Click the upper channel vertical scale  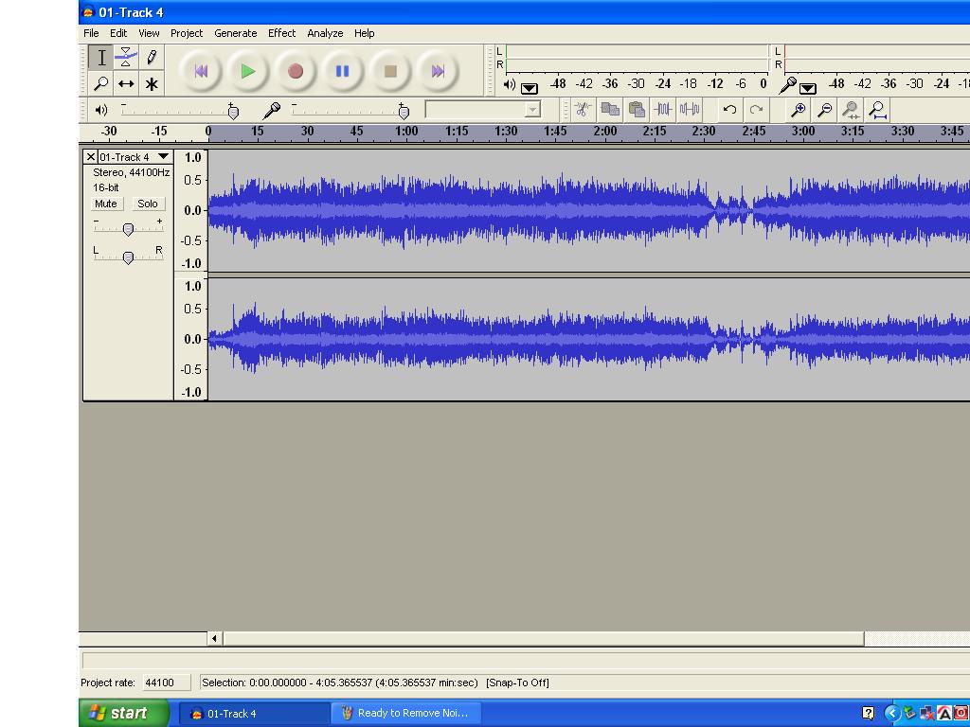(191, 210)
